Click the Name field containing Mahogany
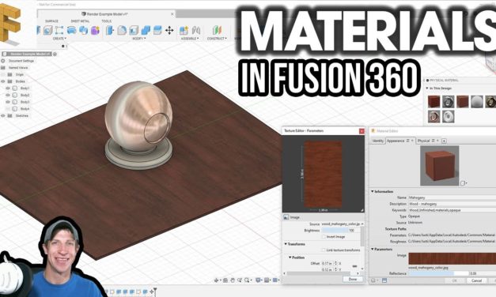 coord(452,197)
